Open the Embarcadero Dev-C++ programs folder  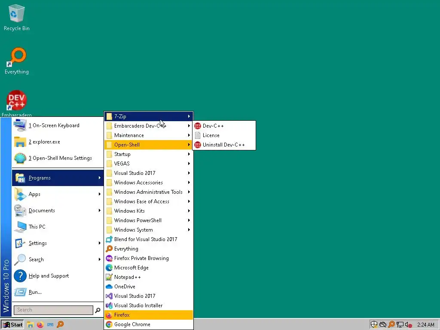tap(148, 126)
